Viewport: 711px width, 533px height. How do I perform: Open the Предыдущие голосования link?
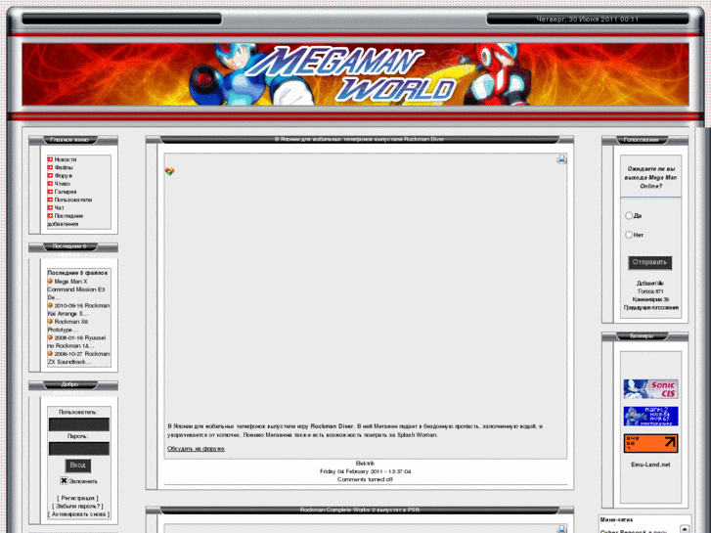(650, 307)
